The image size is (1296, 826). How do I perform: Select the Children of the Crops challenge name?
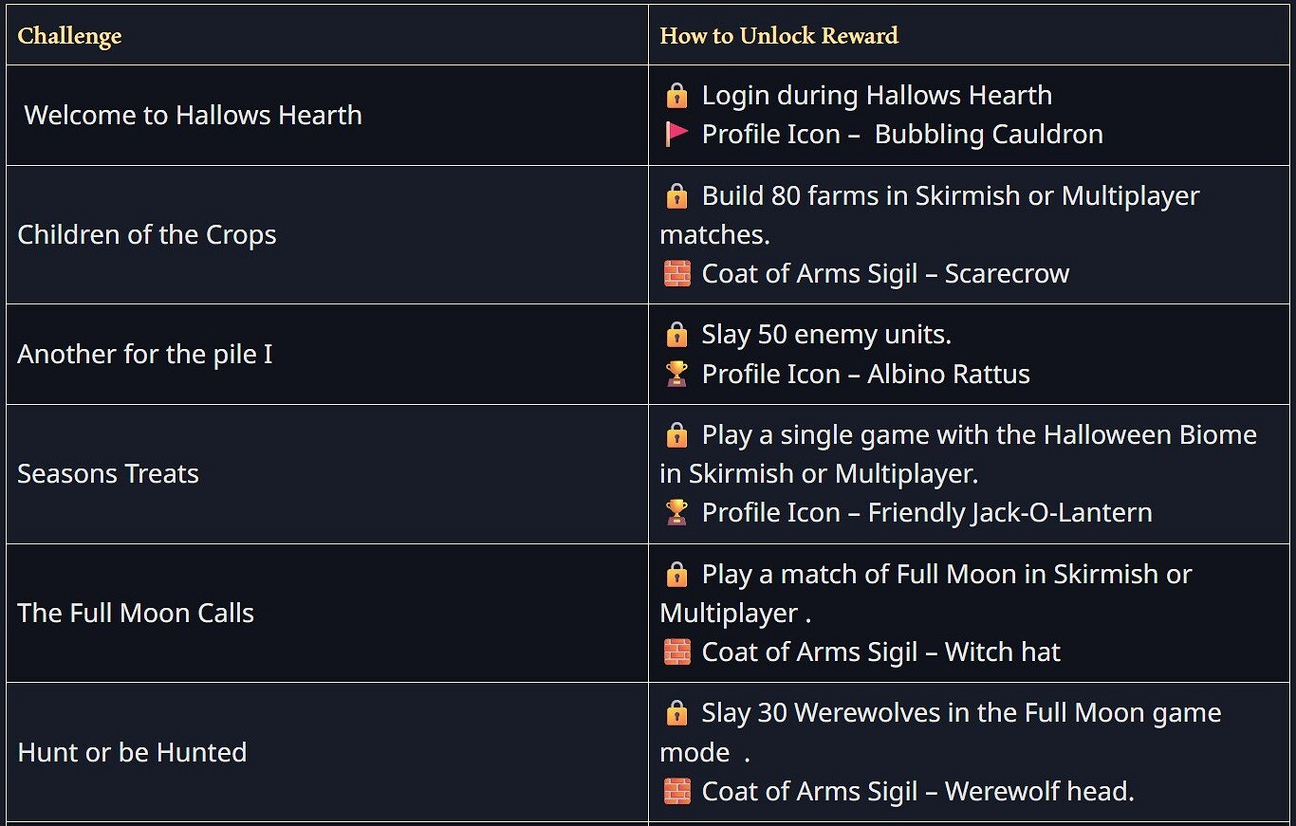coord(147,235)
